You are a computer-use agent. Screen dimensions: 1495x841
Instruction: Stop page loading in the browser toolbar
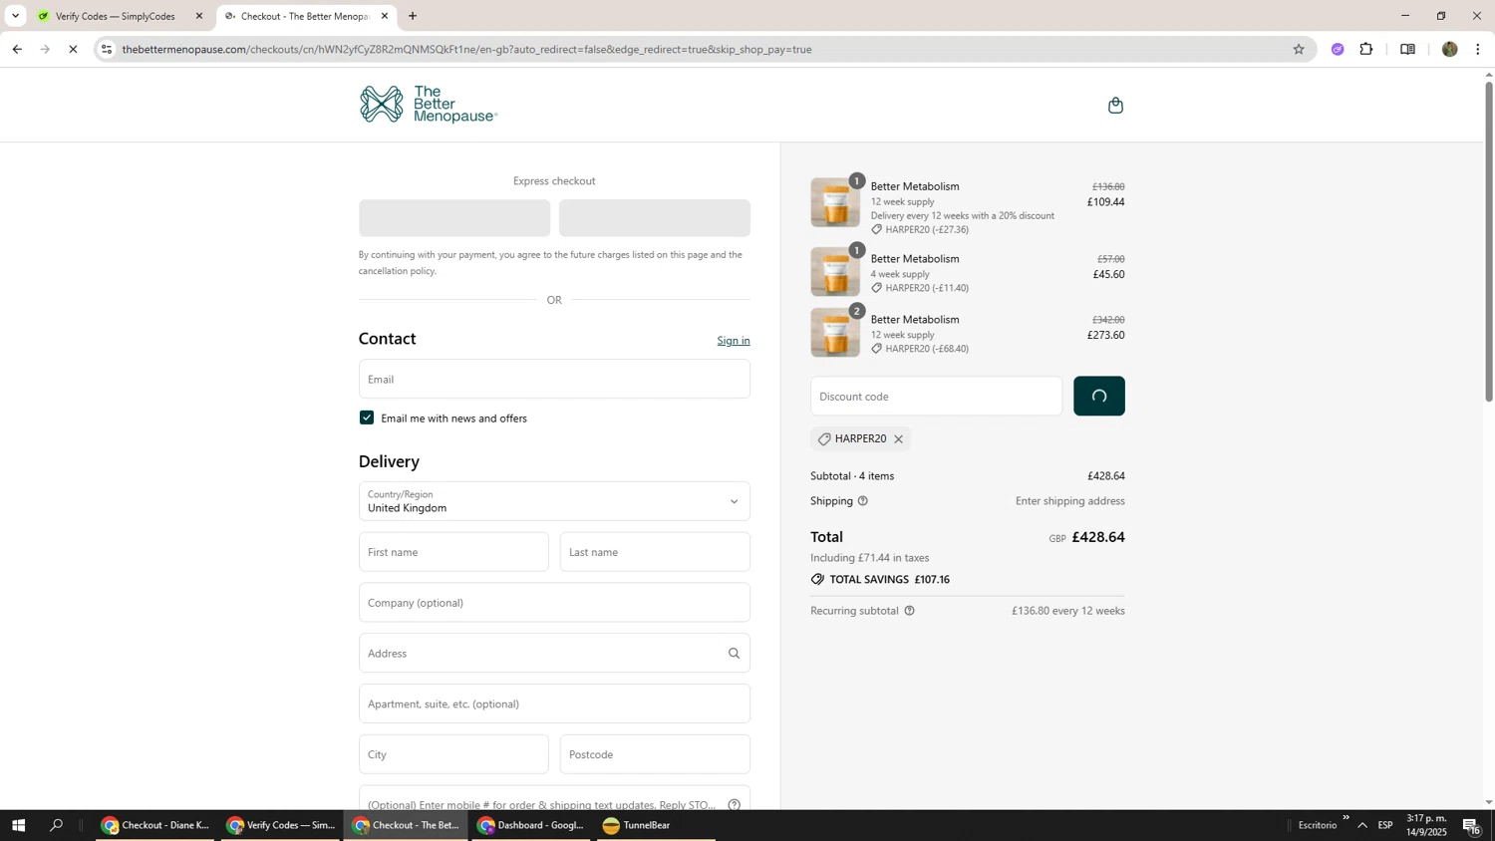73,49
